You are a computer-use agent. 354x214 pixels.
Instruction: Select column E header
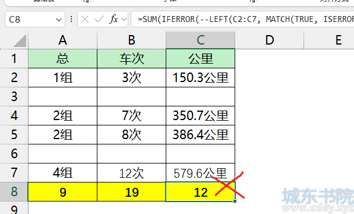pos(329,40)
